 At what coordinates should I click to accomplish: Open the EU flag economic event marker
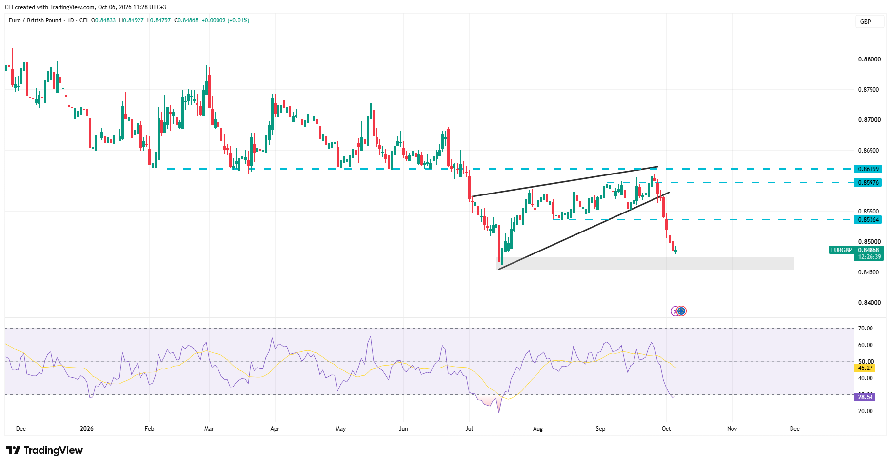click(682, 311)
